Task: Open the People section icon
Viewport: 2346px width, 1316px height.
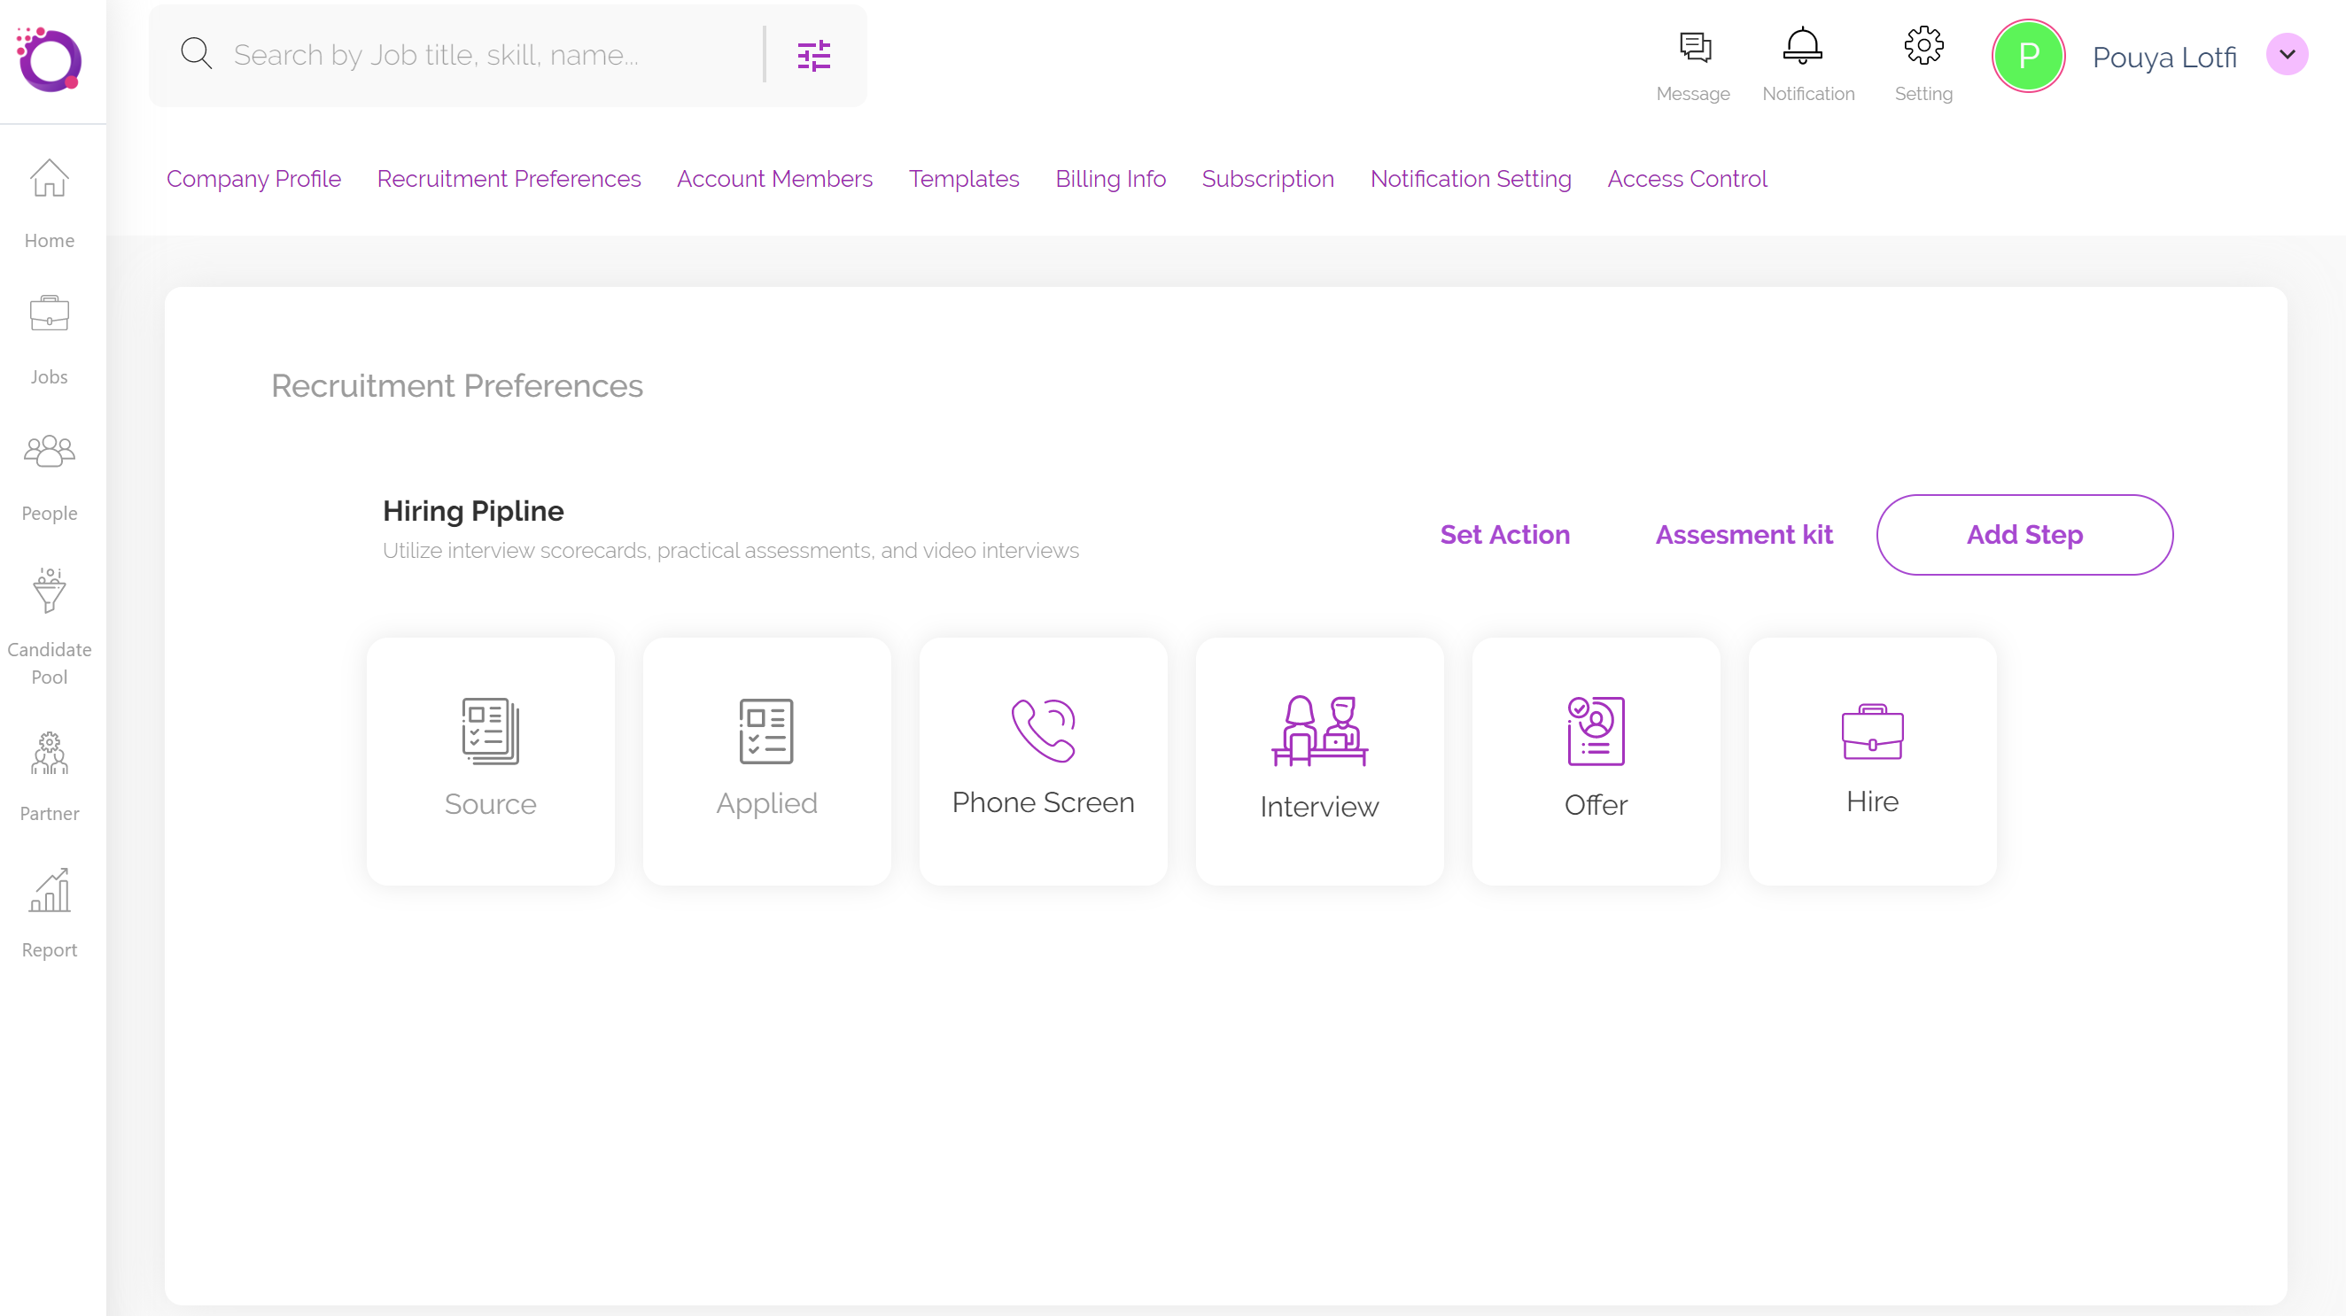Action: [x=50, y=451]
